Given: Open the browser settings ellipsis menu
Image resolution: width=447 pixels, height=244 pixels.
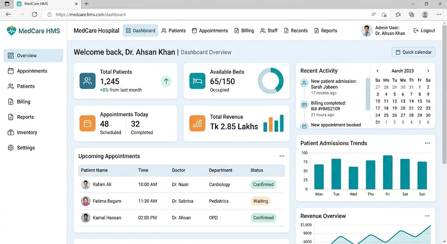Looking at the screenshot, I should [438, 14].
